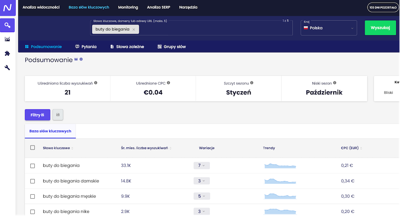Sort by Słowo kluczowe column arrow

coord(72,148)
